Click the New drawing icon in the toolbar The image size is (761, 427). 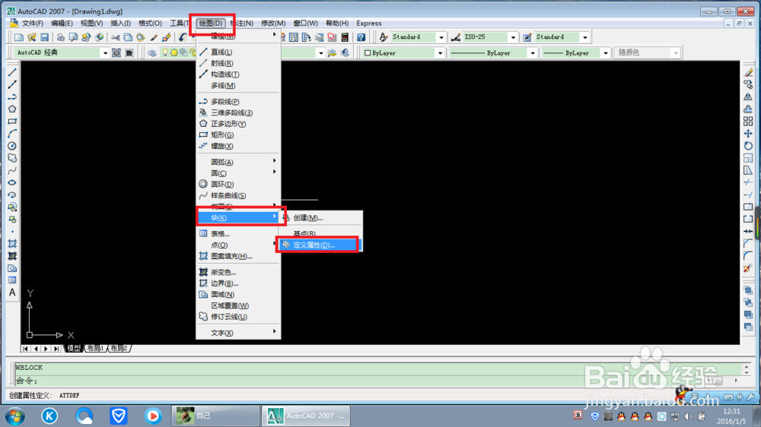[x=18, y=37]
